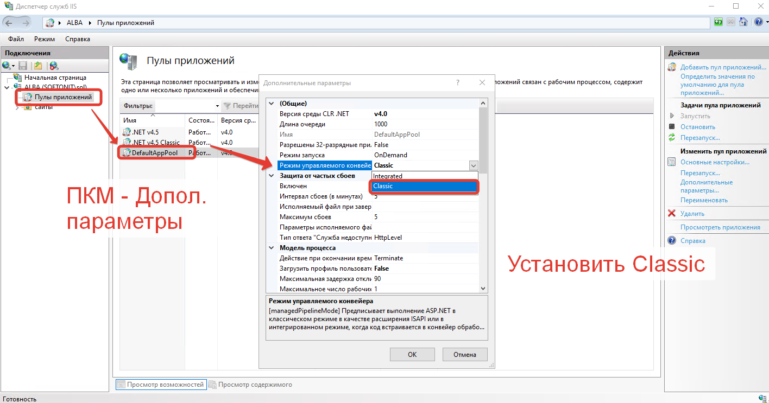
Task: Choose Classic option in the dropdown list
Action: point(424,186)
